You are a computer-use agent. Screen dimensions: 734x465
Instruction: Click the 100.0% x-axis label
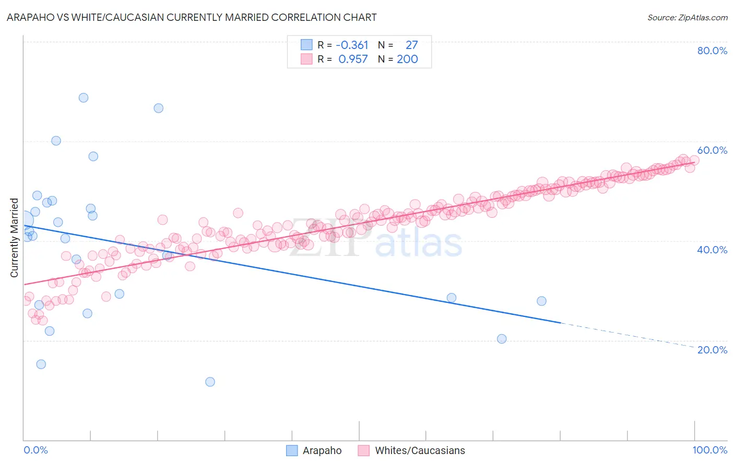(x=710, y=450)
